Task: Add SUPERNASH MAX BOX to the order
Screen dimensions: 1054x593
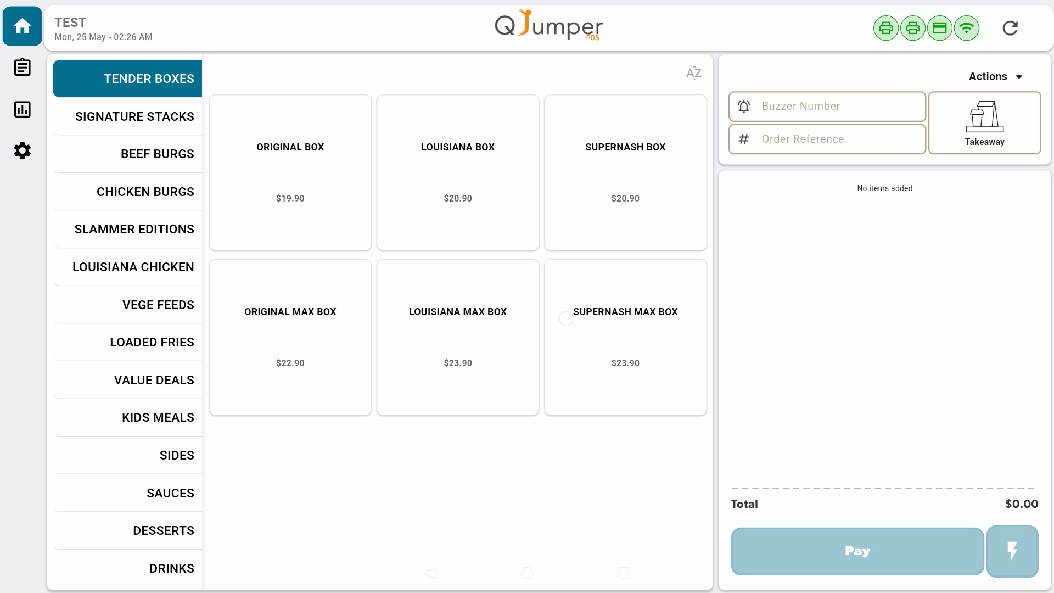Action: [x=625, y=338]
